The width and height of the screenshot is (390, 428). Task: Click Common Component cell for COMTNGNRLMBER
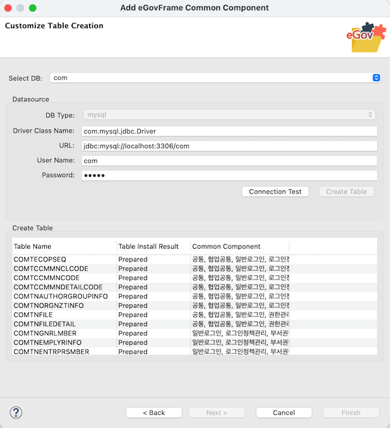240,334
